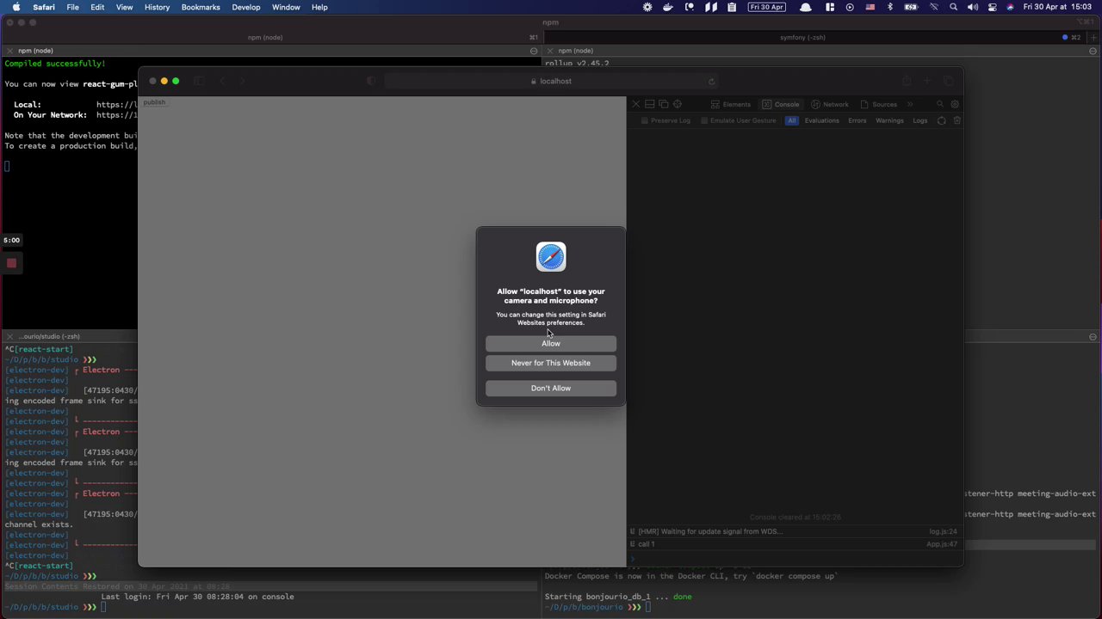Open the Develop menu
The image size is (1102, 619).
(246, 7)
